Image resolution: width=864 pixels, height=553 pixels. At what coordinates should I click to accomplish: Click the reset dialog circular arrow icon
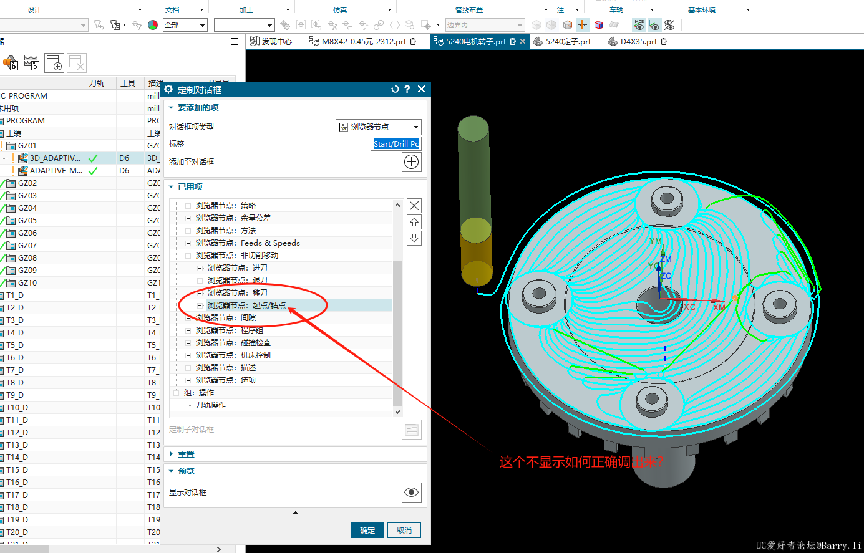395,89
